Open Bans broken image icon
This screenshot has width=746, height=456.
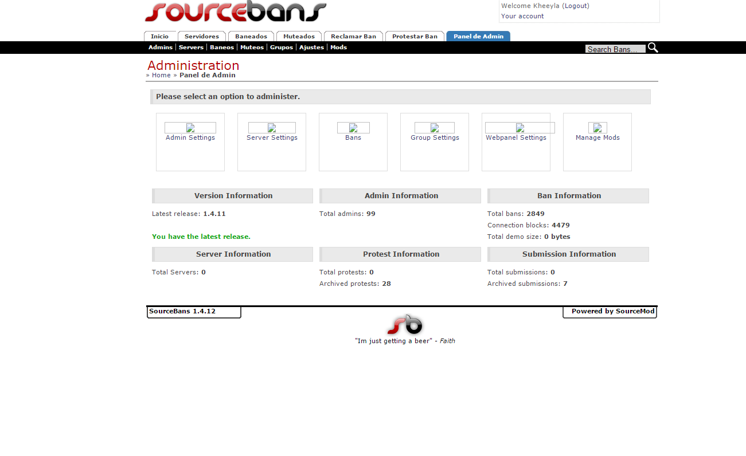tap(353, 128)
